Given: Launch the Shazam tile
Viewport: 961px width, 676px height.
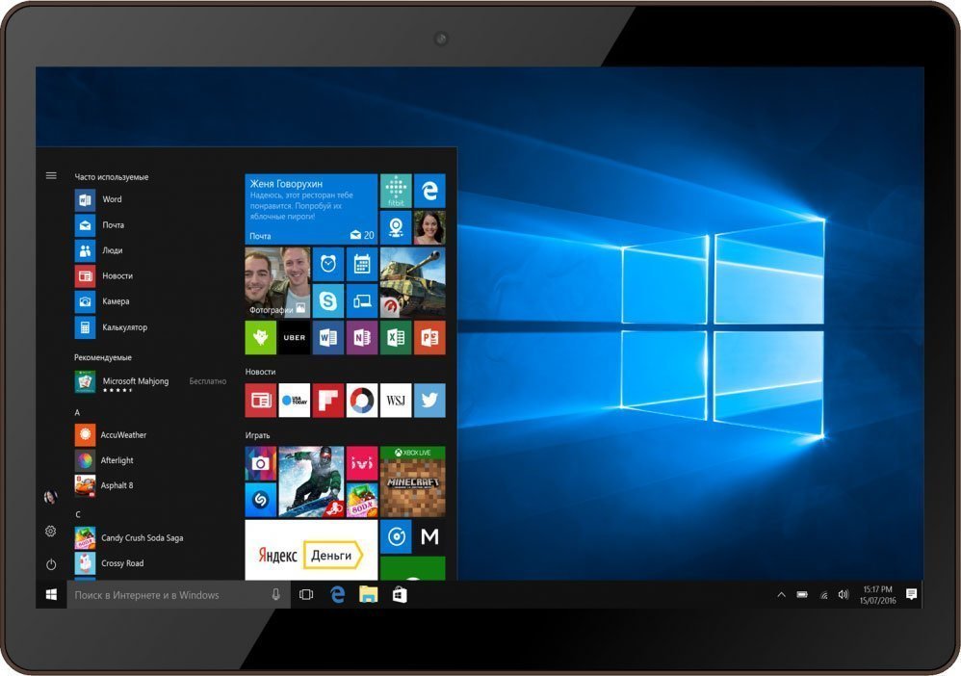Looking at the screenshot, I should tap(261, 500).
